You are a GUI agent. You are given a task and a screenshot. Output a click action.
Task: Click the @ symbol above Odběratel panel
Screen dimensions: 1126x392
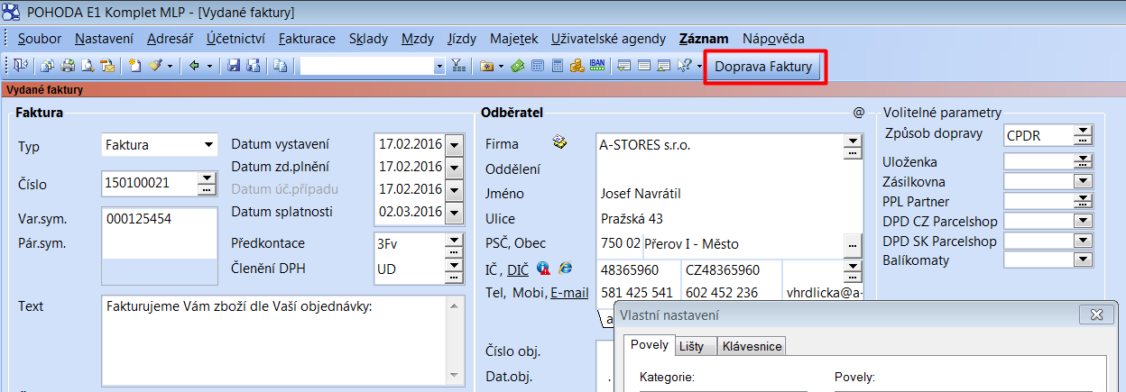click(858, 113)
